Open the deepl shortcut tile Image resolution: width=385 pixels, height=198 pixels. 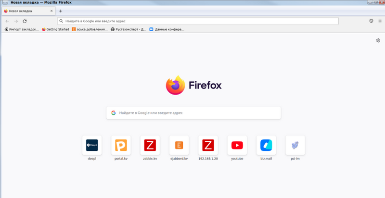[x=92, y=145]
